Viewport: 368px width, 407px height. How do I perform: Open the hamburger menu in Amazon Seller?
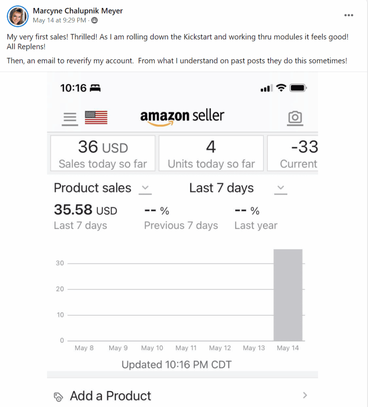pyautogui.click(x=70, y=118)
